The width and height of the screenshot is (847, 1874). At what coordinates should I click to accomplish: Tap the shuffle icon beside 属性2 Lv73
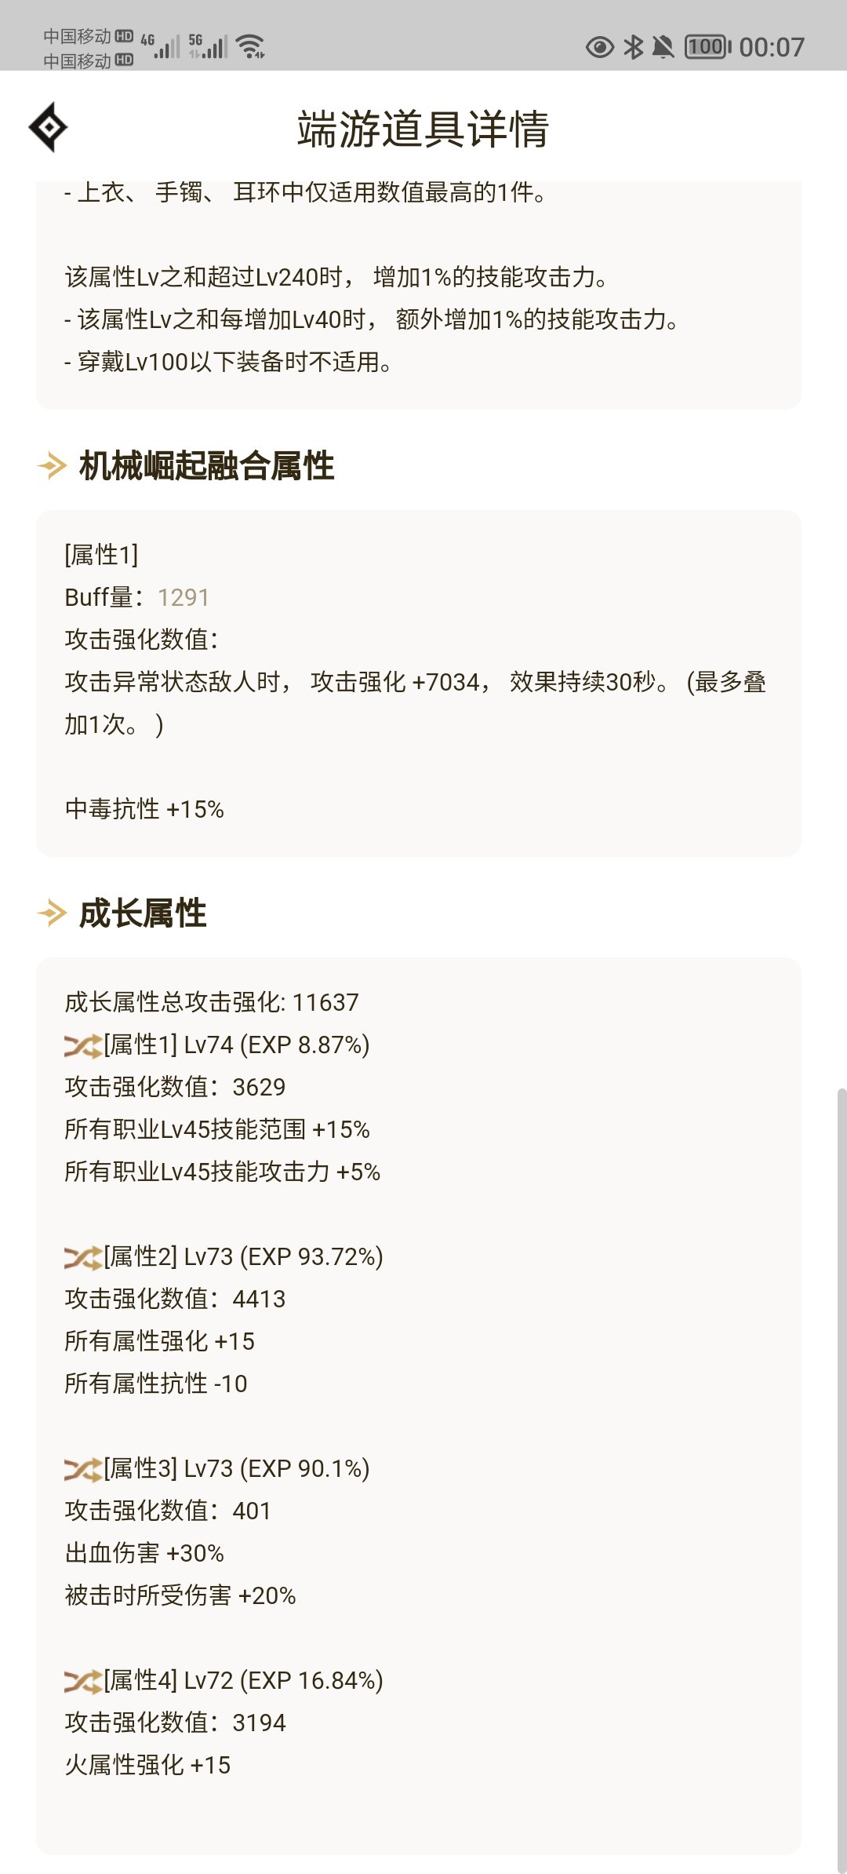coord(83,1257)
